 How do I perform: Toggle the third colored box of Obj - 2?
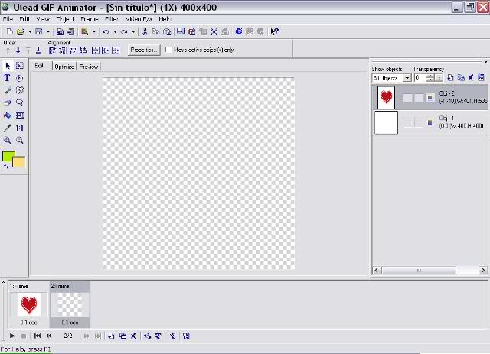tap(430, 98)
